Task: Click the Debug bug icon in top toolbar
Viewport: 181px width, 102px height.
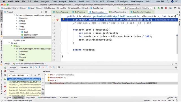Action: (159, 8)
